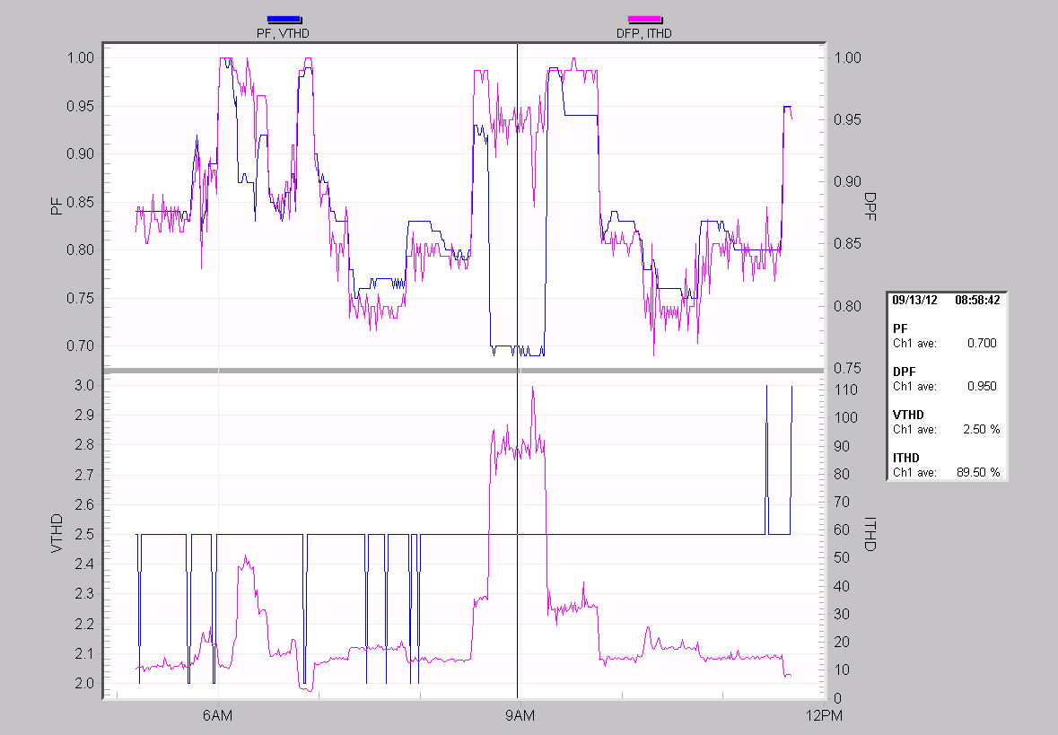The height and width of the screenshot is (735, 1058).
Task: Select the VTHD reading of 2.50 %
Action: (x=983, y=429)
